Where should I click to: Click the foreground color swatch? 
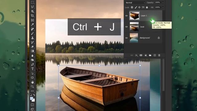[31, 98]
